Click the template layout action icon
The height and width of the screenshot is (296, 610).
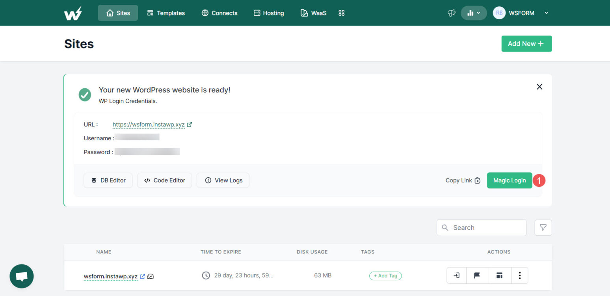coord(500,276)
